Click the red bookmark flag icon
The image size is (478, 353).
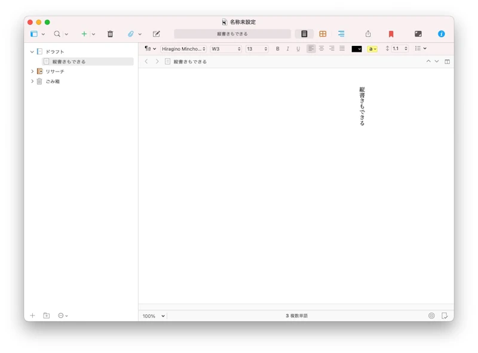coord(390,33)
